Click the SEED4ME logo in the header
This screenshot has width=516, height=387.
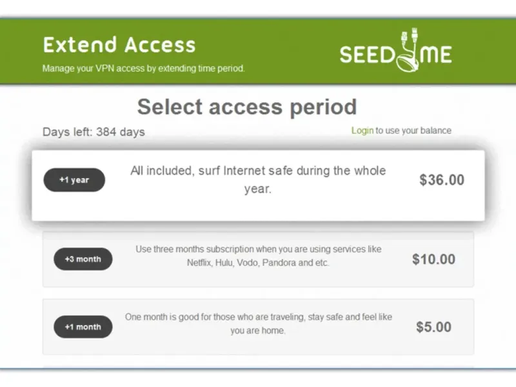tap(395, 52)
